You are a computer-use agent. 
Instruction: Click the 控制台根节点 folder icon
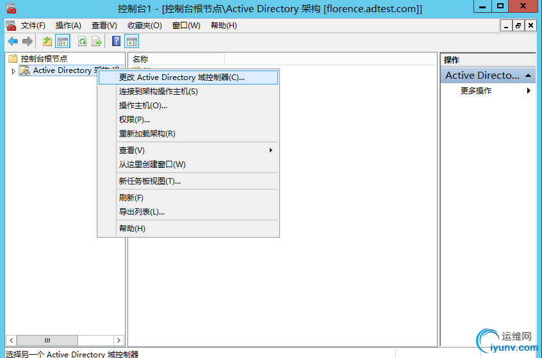(x=13, y=59)
